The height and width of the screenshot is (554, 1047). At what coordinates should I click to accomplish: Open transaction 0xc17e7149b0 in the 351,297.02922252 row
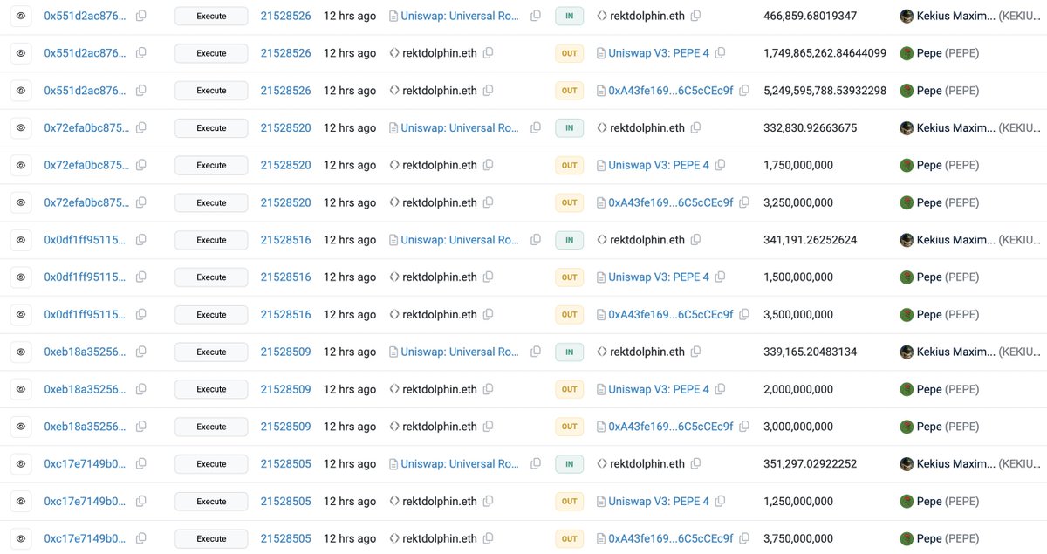pos(86,464)
